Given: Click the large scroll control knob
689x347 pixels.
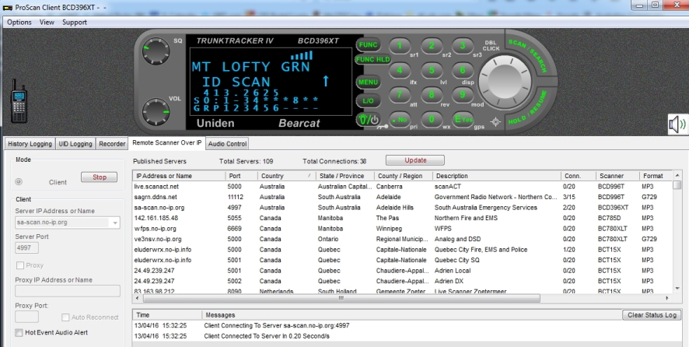Looking at the screenshot, I should pos(505,82).
